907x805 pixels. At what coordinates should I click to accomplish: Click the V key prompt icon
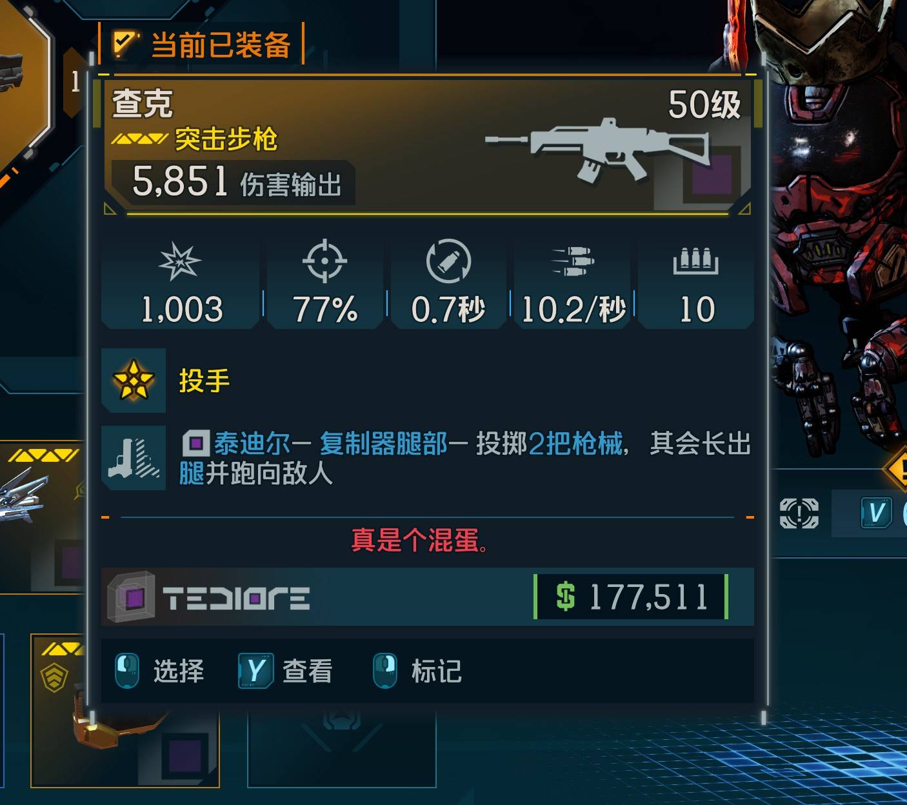tap(876, 513)
